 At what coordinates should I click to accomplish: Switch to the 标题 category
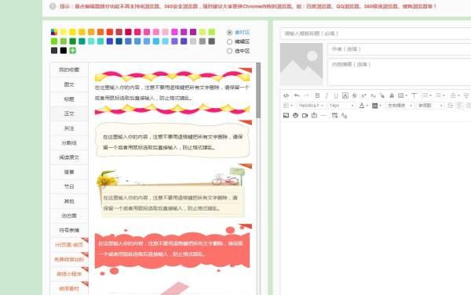(69, 99)
